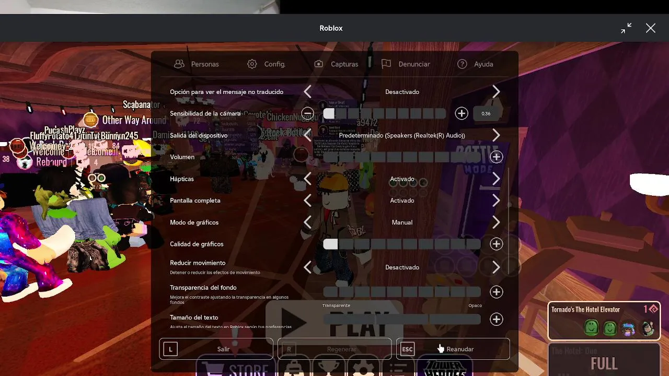Image resolution: width=669 pixels, height=376 pixels.
Task: Click the Denunciar flag icon
Action: (x=386, y=64)
